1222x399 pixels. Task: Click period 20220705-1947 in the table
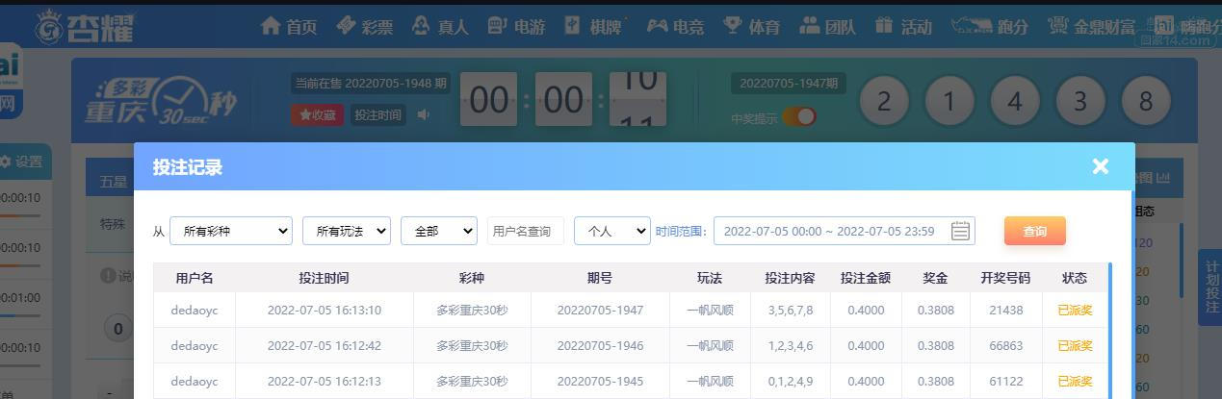click(x=600, y=311)
